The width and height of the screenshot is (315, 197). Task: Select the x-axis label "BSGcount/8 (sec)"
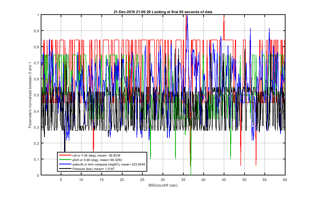click(x=163, y=185)
